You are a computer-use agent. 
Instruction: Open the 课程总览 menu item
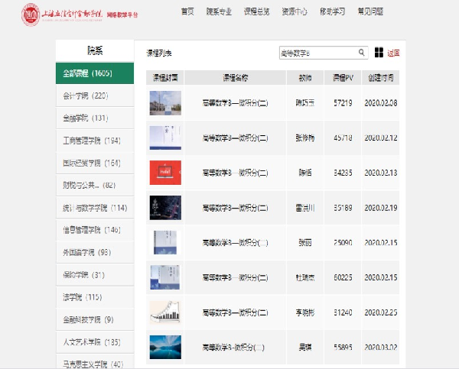tap(256, 11)
